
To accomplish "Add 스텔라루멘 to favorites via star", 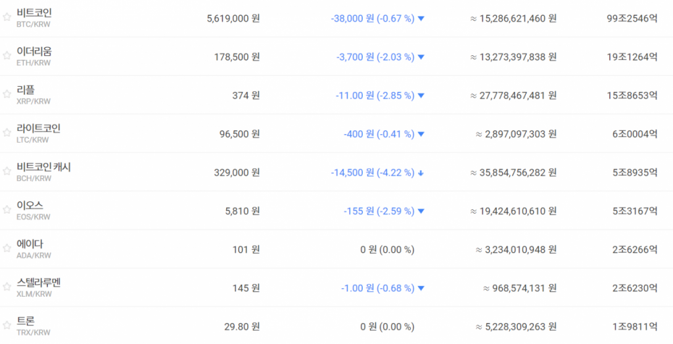I will click(x=7, y=287).
